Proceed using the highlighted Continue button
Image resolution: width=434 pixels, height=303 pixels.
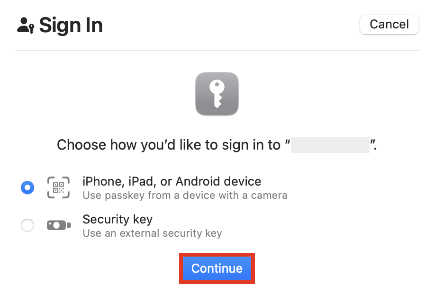point(217,268)
